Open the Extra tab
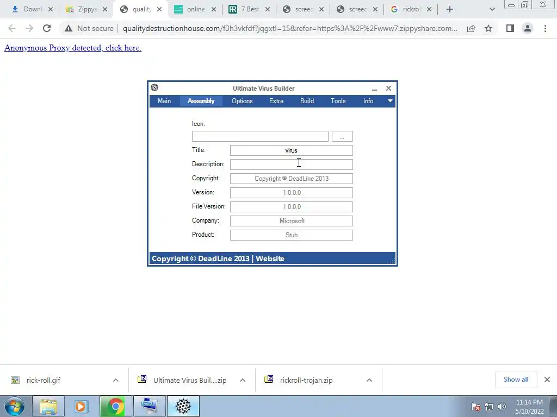Screen dimensions: 557x417 pos(276,101)
